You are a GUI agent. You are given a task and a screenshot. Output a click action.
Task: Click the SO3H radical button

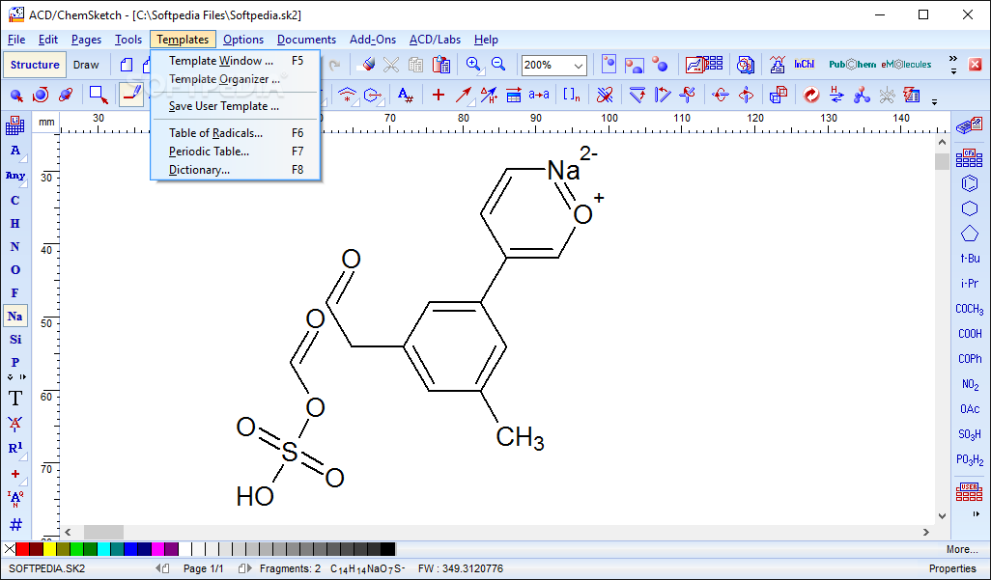[970, 434]
